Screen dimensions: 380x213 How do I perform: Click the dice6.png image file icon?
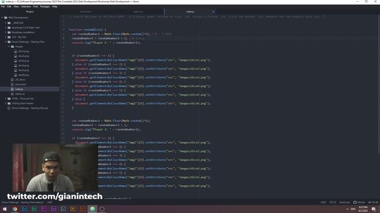(x=15, y=75)
